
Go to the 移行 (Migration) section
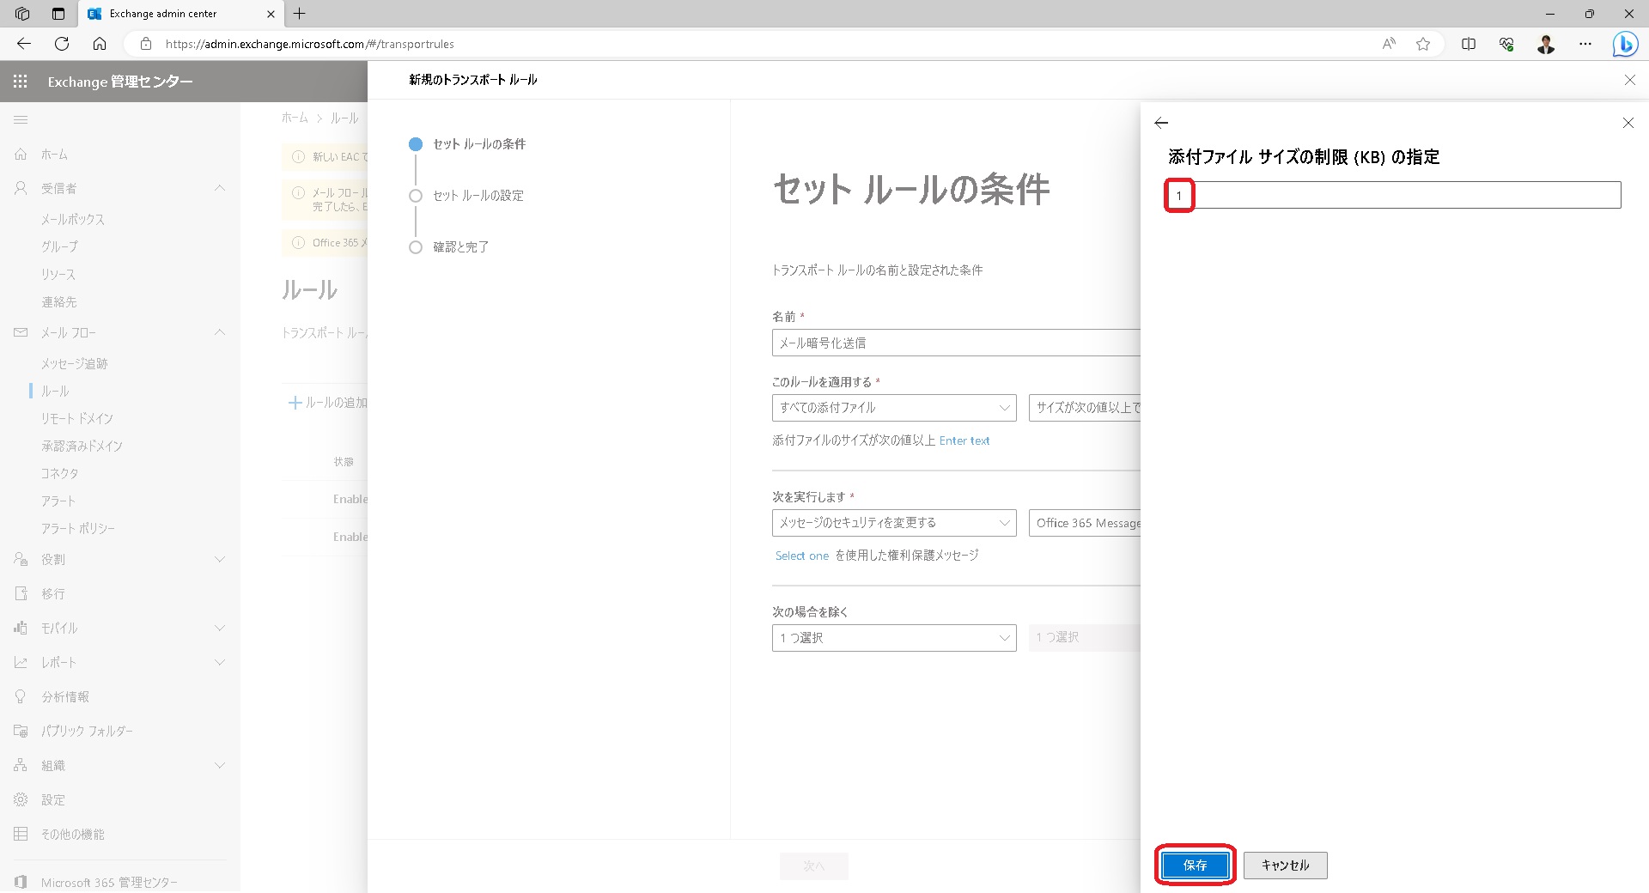click(x=53, y=593)
